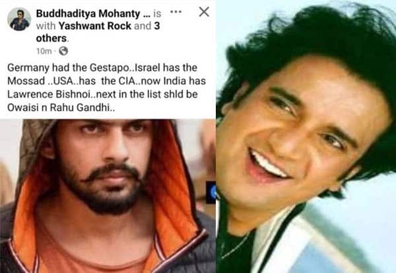Show the '3 others' tagged people list
The height and width of the screenshot is (273, 396).
(x=98, y=32)
